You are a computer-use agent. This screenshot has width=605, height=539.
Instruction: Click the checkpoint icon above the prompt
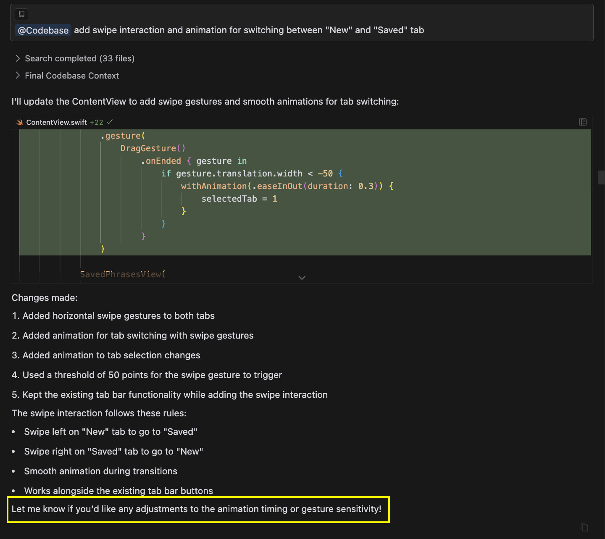pyautogui.click(x=21, y=14)
